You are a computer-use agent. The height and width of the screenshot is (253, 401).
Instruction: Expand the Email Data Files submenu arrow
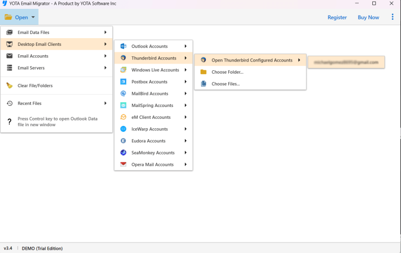pos(105,32)
